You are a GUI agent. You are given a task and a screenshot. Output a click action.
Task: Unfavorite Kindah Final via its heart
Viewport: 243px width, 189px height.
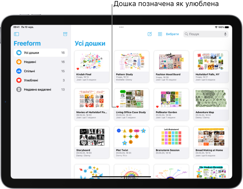click(77, 69)
